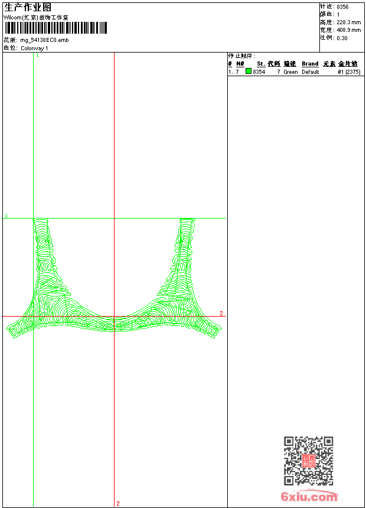Click the green marker 1 at left of horizontal line
The width and height of the screenshot is (366, 508).
6,216
